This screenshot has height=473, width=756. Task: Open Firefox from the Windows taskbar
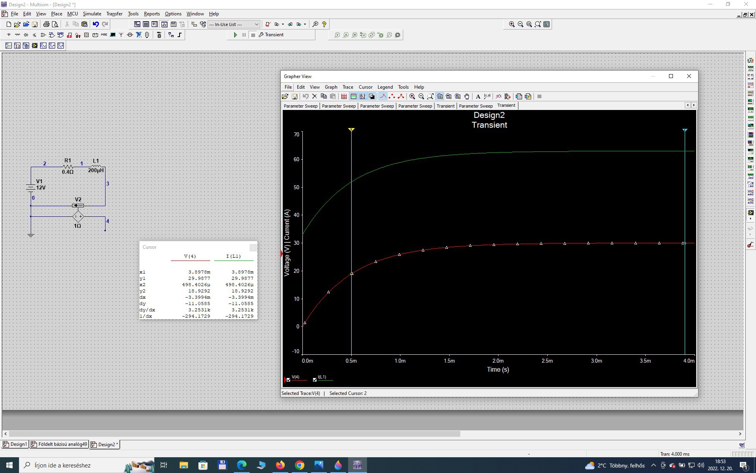pyautogui.click(x=280, y=465)
